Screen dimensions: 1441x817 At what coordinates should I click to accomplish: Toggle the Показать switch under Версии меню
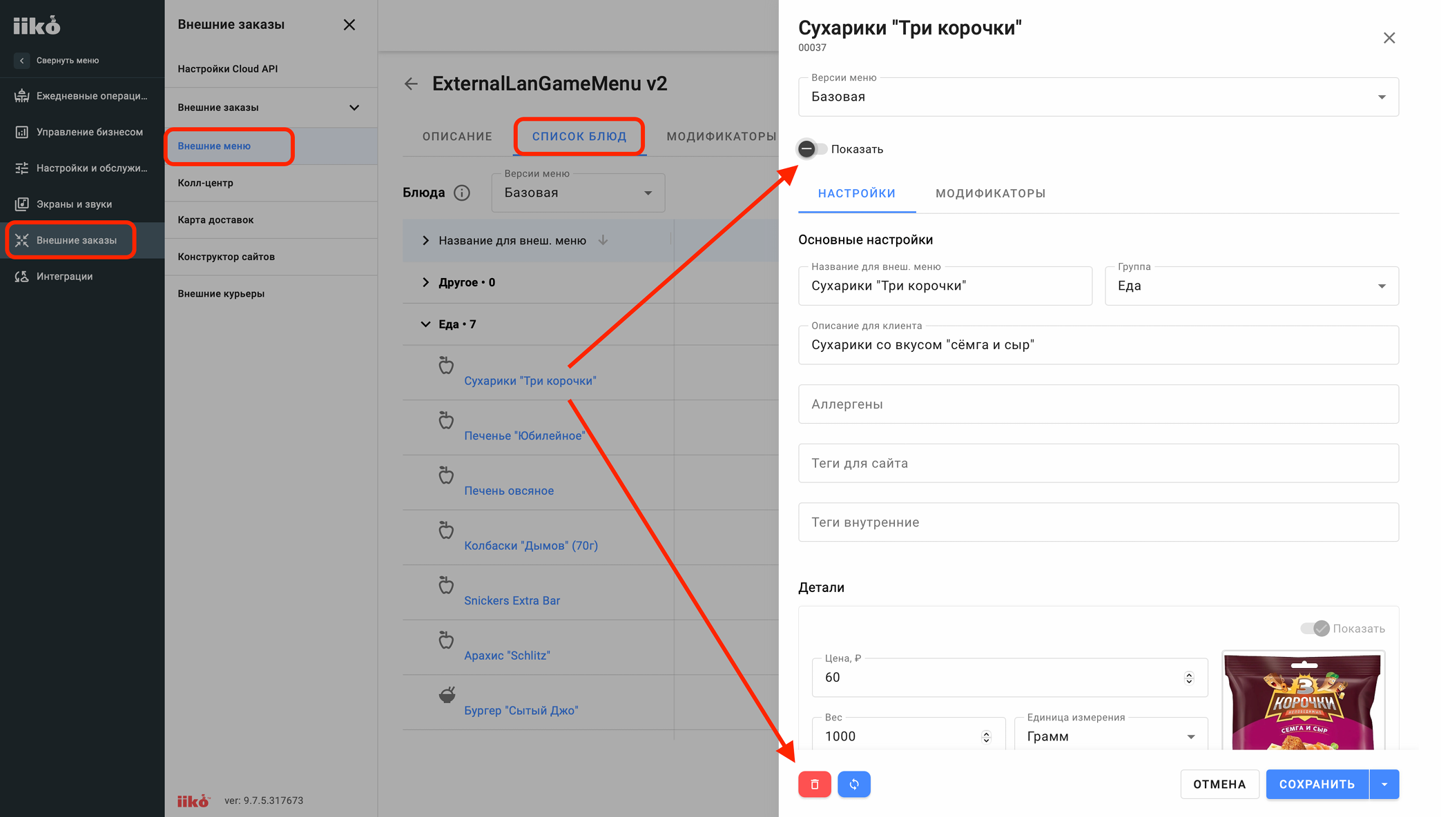(812, 149)
